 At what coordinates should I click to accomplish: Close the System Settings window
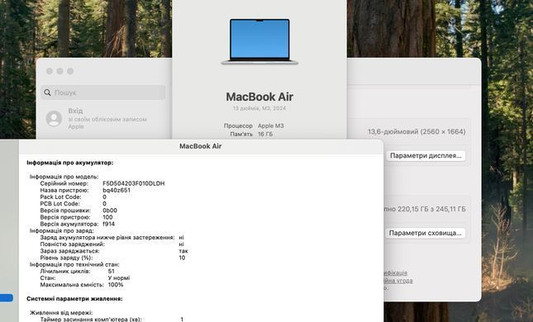50,71
